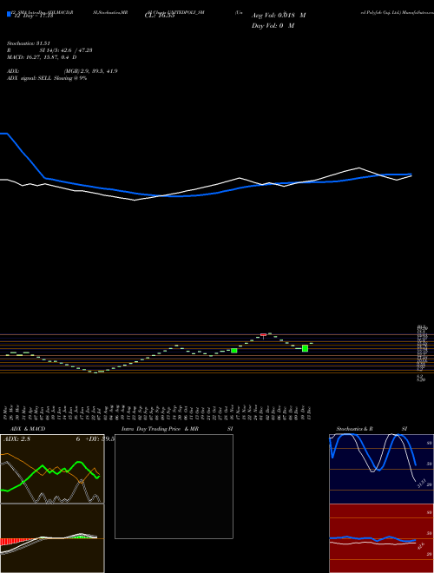This screenshot has height=573, width=434.
Task: Click the 'ADX & MACD' panel title
Action: (28, 429)
